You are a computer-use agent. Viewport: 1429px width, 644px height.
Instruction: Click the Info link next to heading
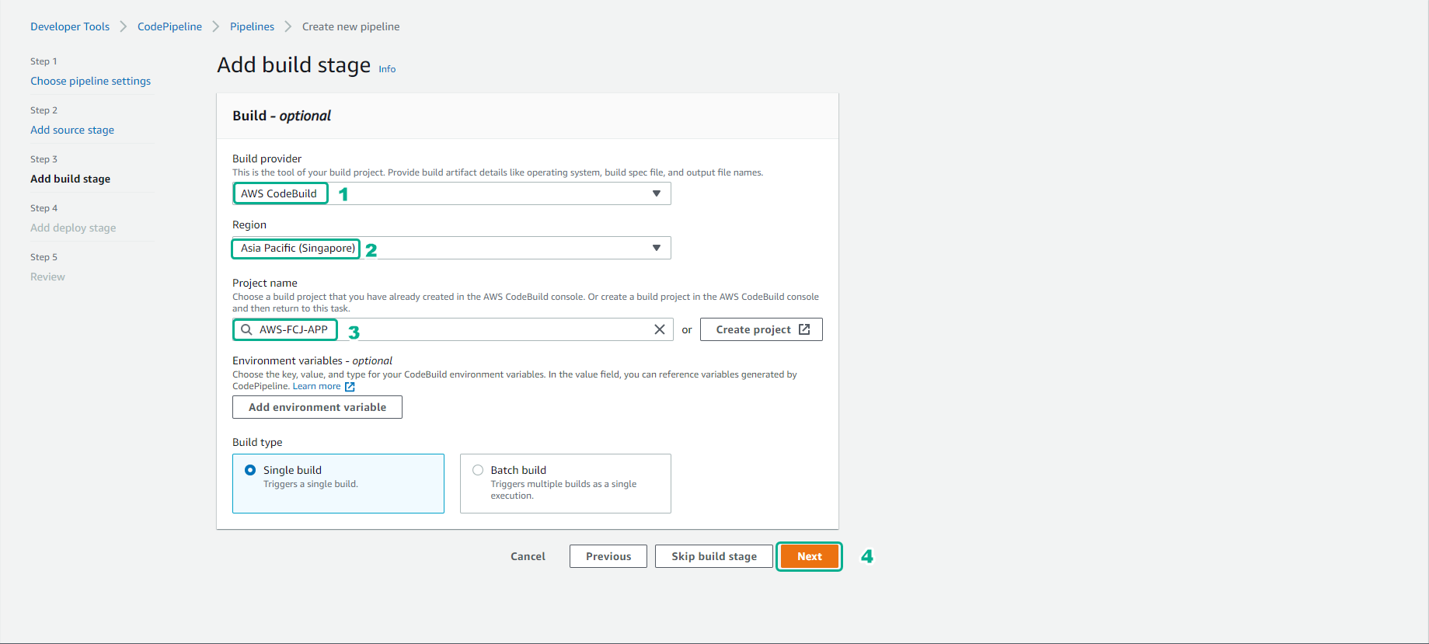click(387, 69)
